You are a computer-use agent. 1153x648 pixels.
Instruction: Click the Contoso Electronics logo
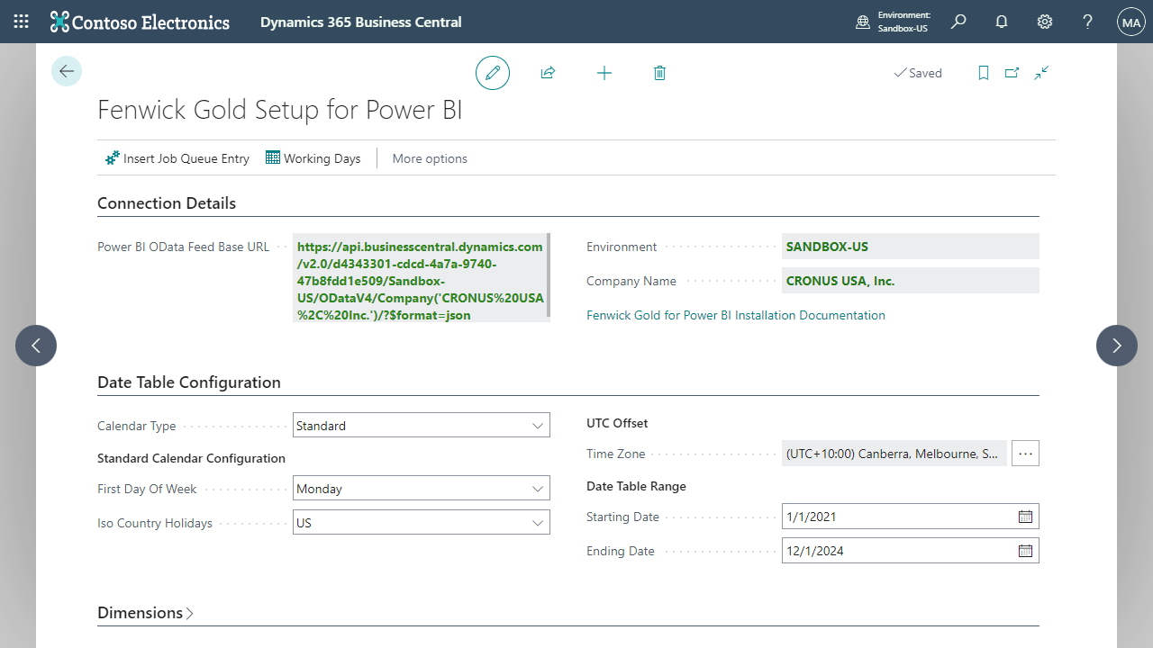click(x=140, y=22)
